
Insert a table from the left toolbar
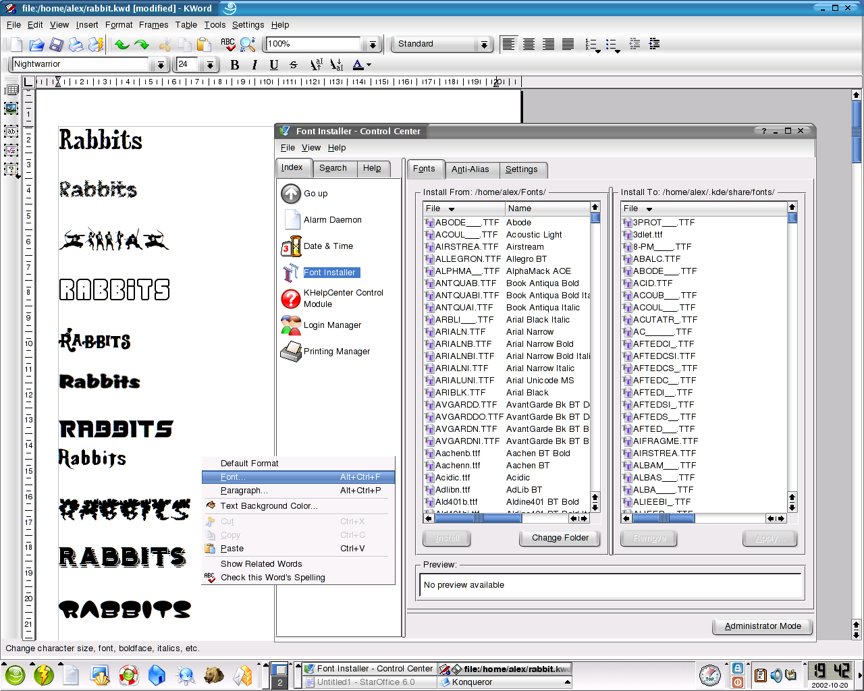point(11,90)
